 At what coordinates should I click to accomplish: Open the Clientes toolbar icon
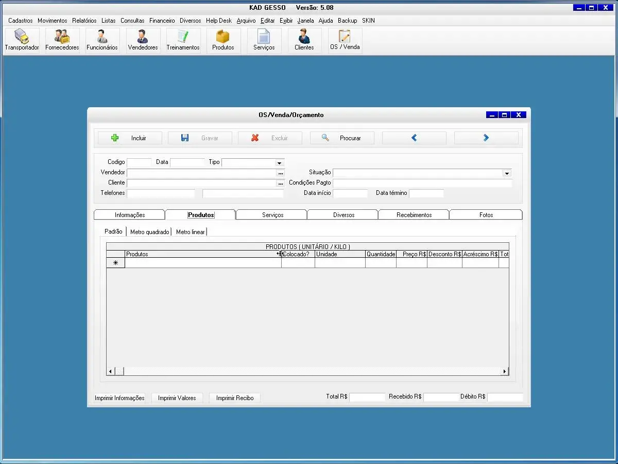tap(304, 40)
